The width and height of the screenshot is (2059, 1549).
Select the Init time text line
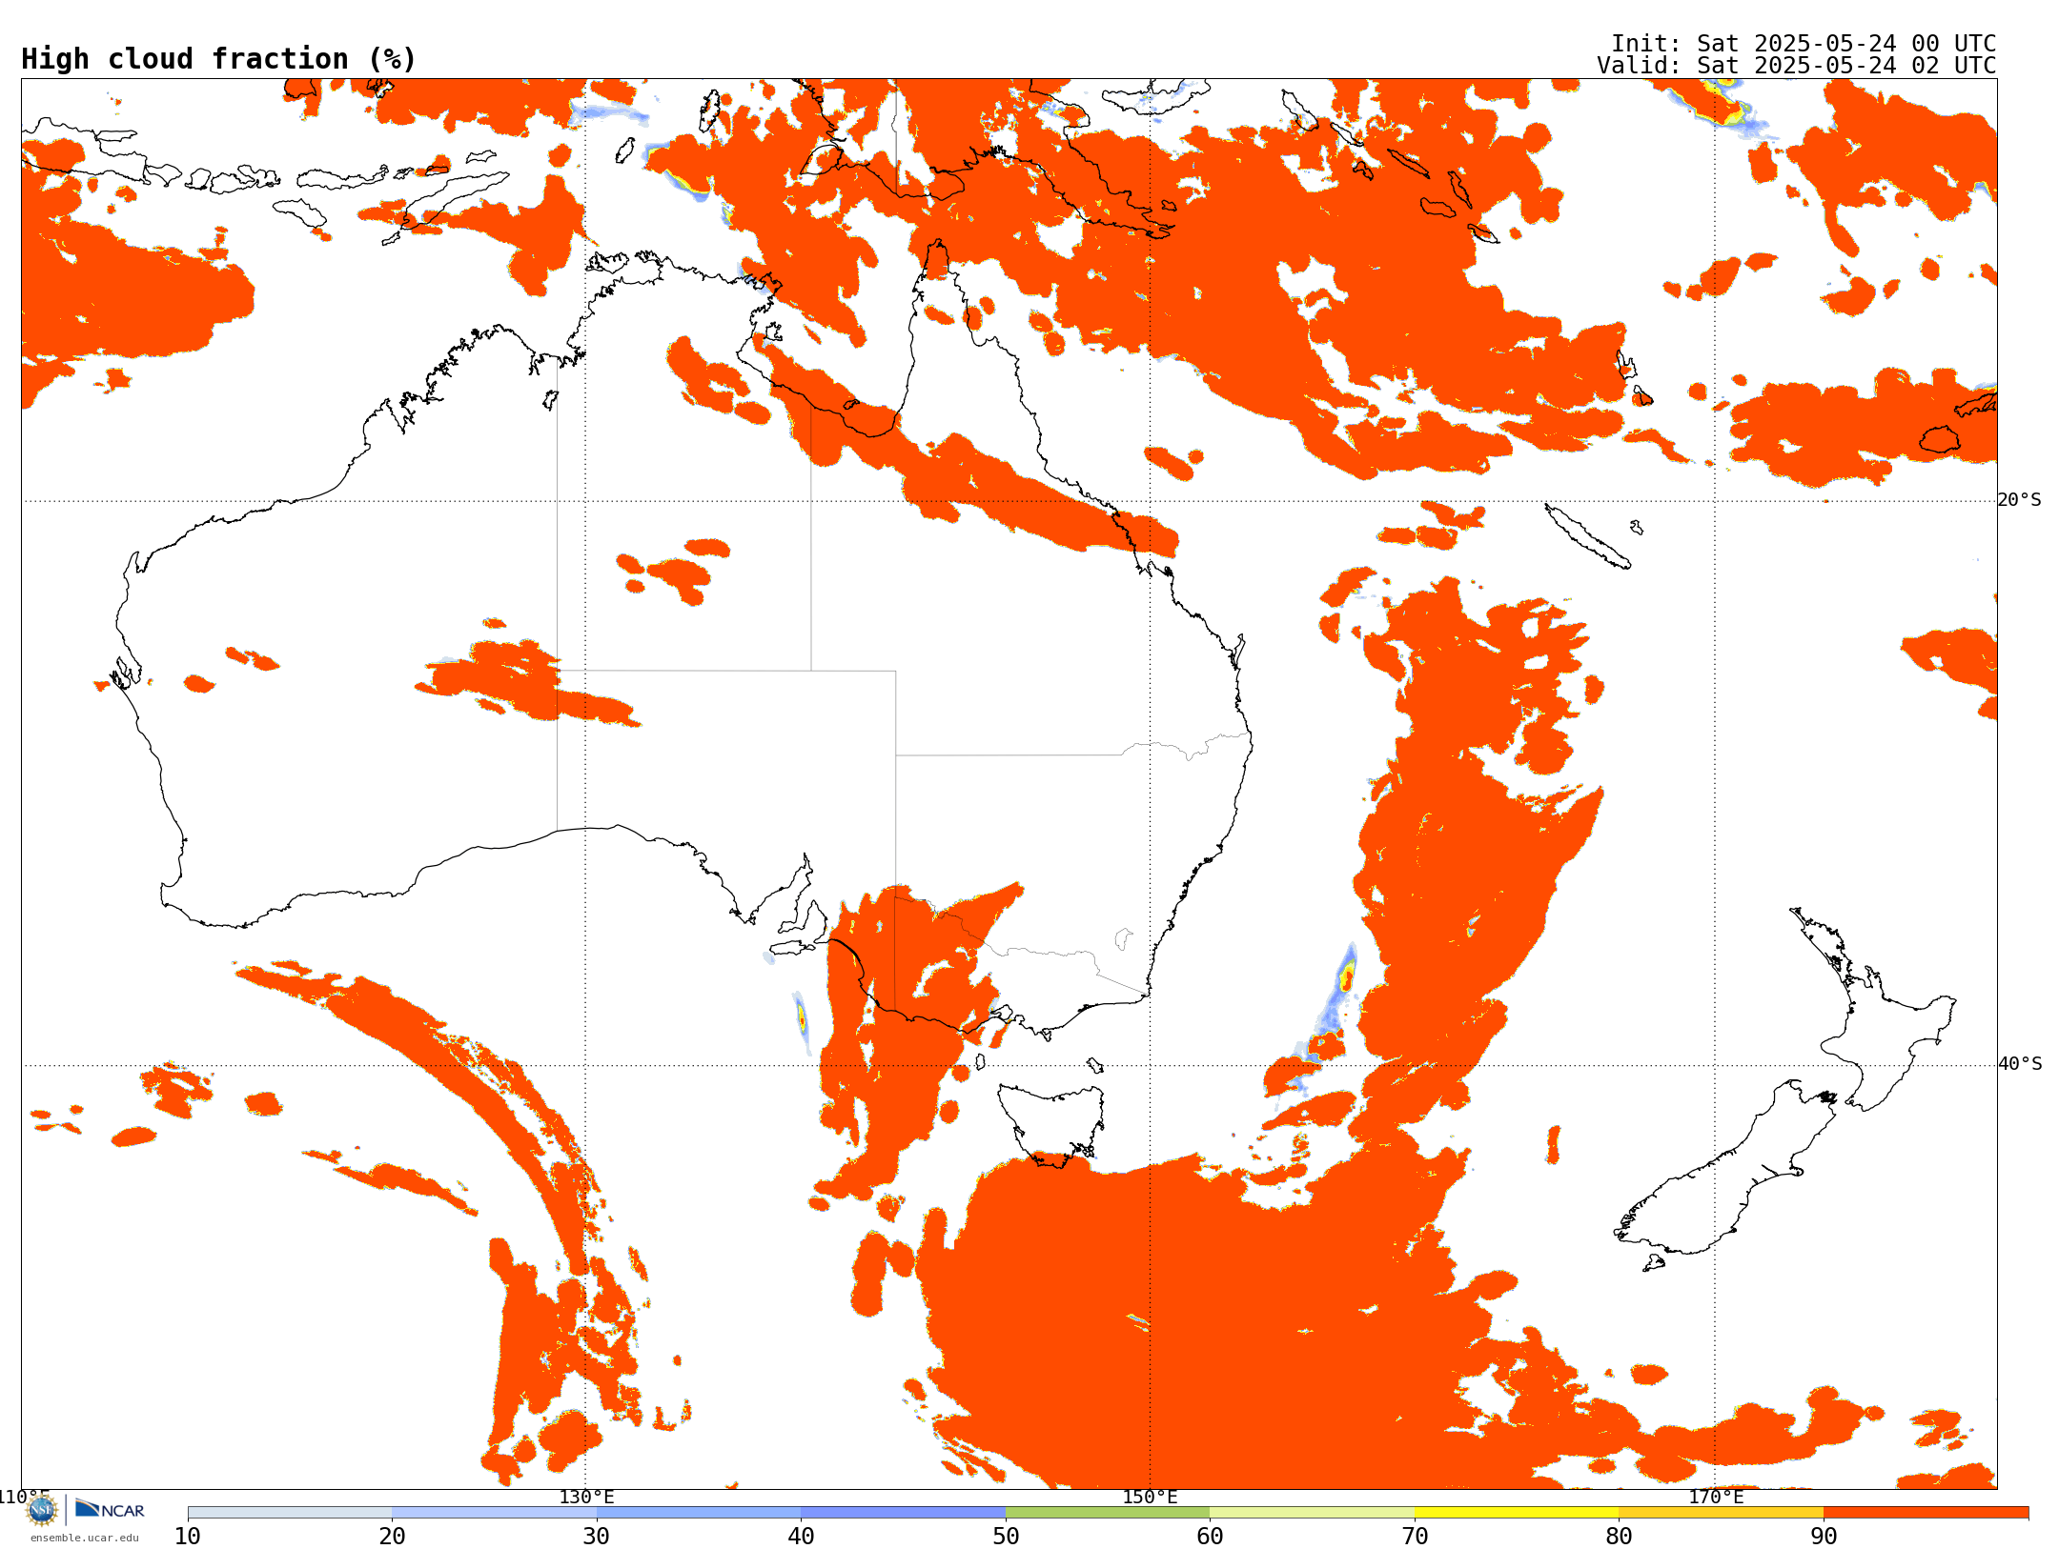(x=1804, y=44)
